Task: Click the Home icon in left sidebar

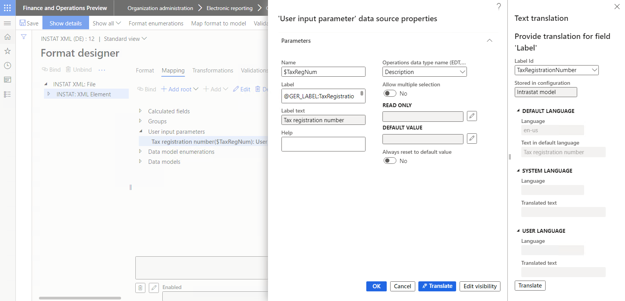Action: pyautogui.click(x=7, y=37)
